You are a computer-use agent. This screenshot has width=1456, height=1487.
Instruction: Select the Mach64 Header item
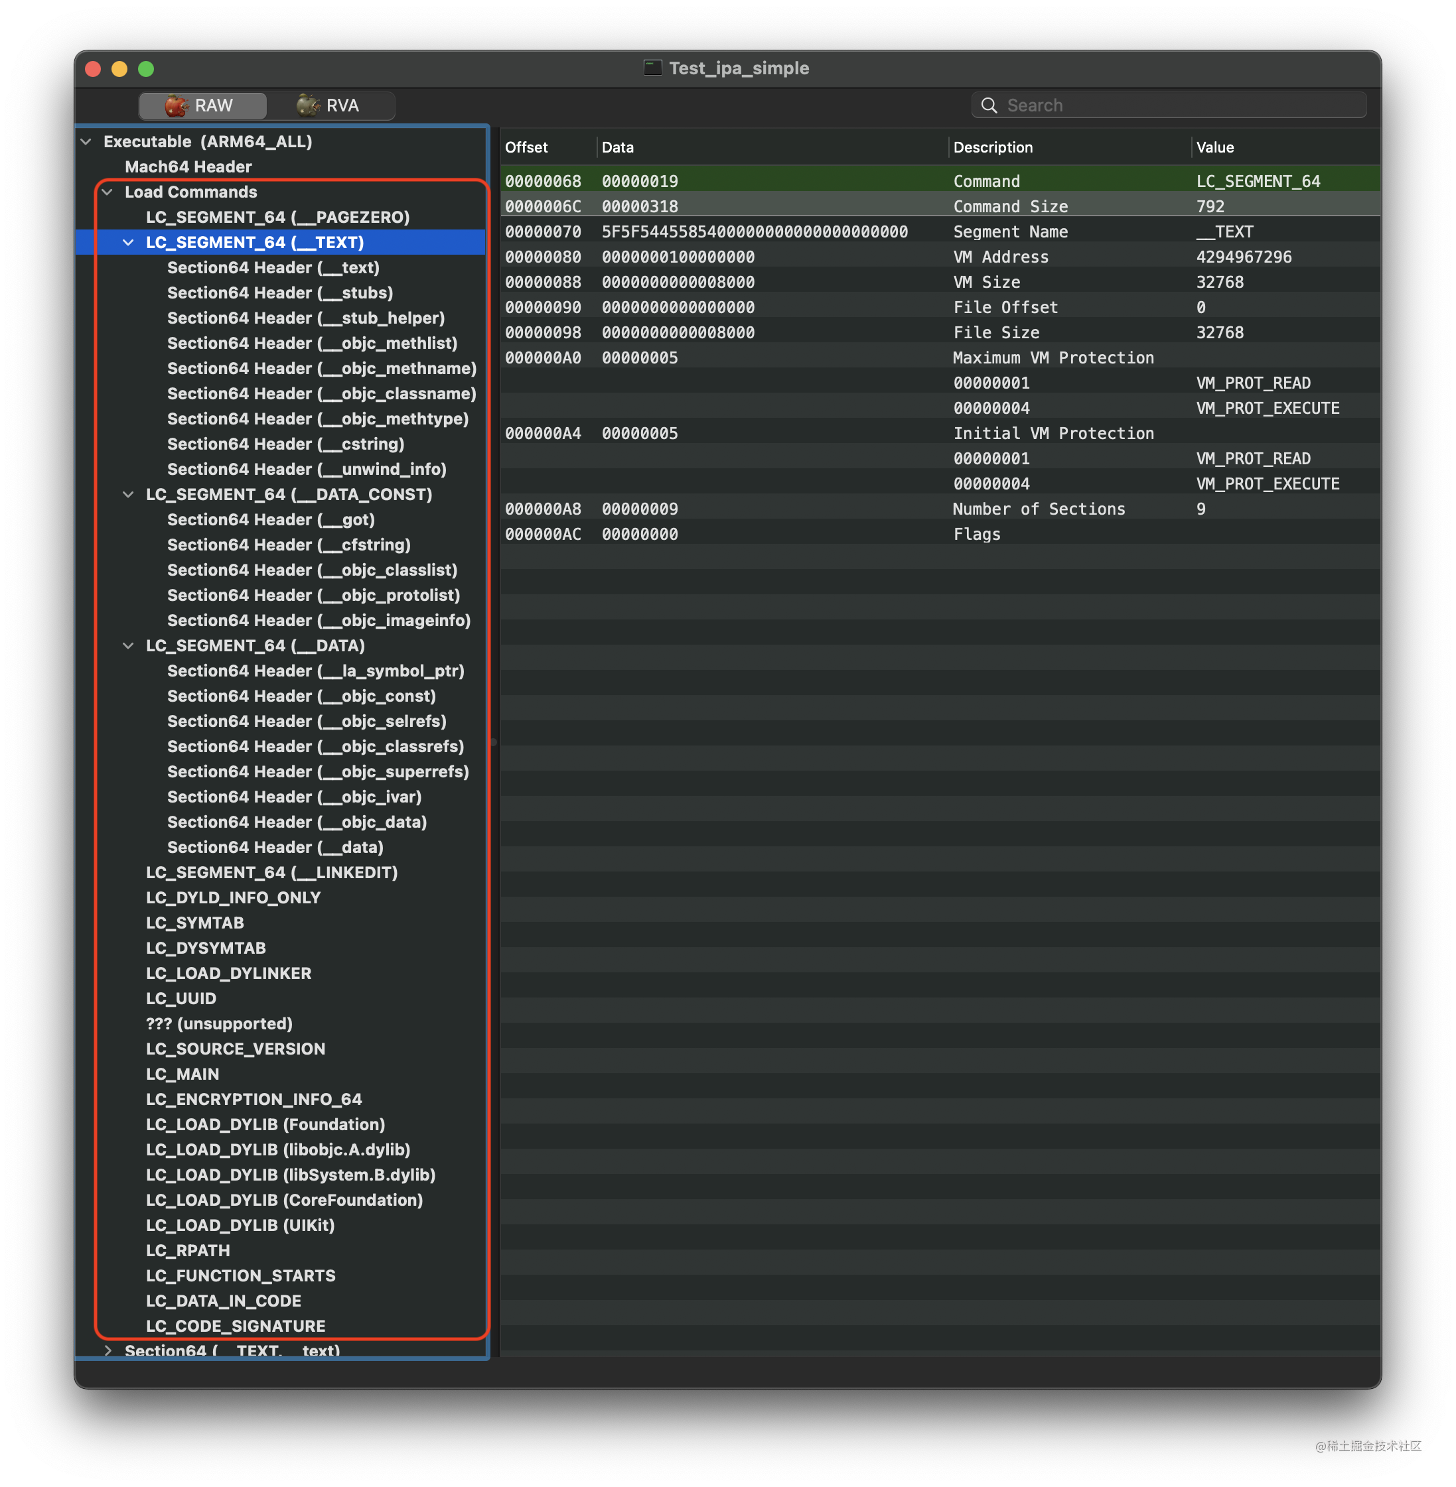[188, 166]
